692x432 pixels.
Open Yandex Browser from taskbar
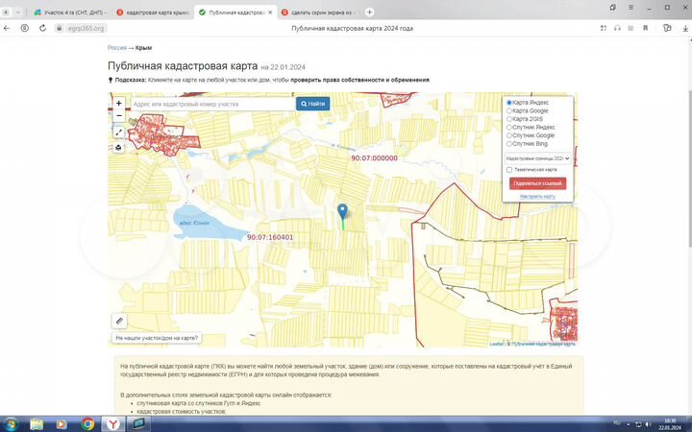112,423
